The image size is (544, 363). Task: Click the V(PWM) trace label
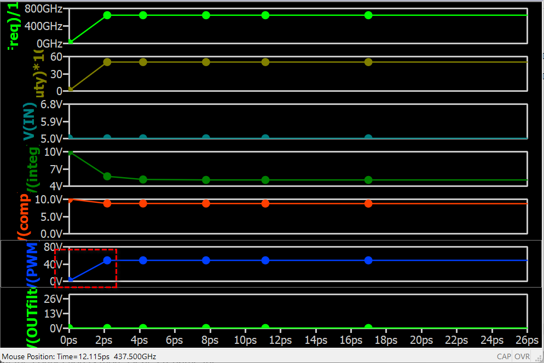(32, 264)
